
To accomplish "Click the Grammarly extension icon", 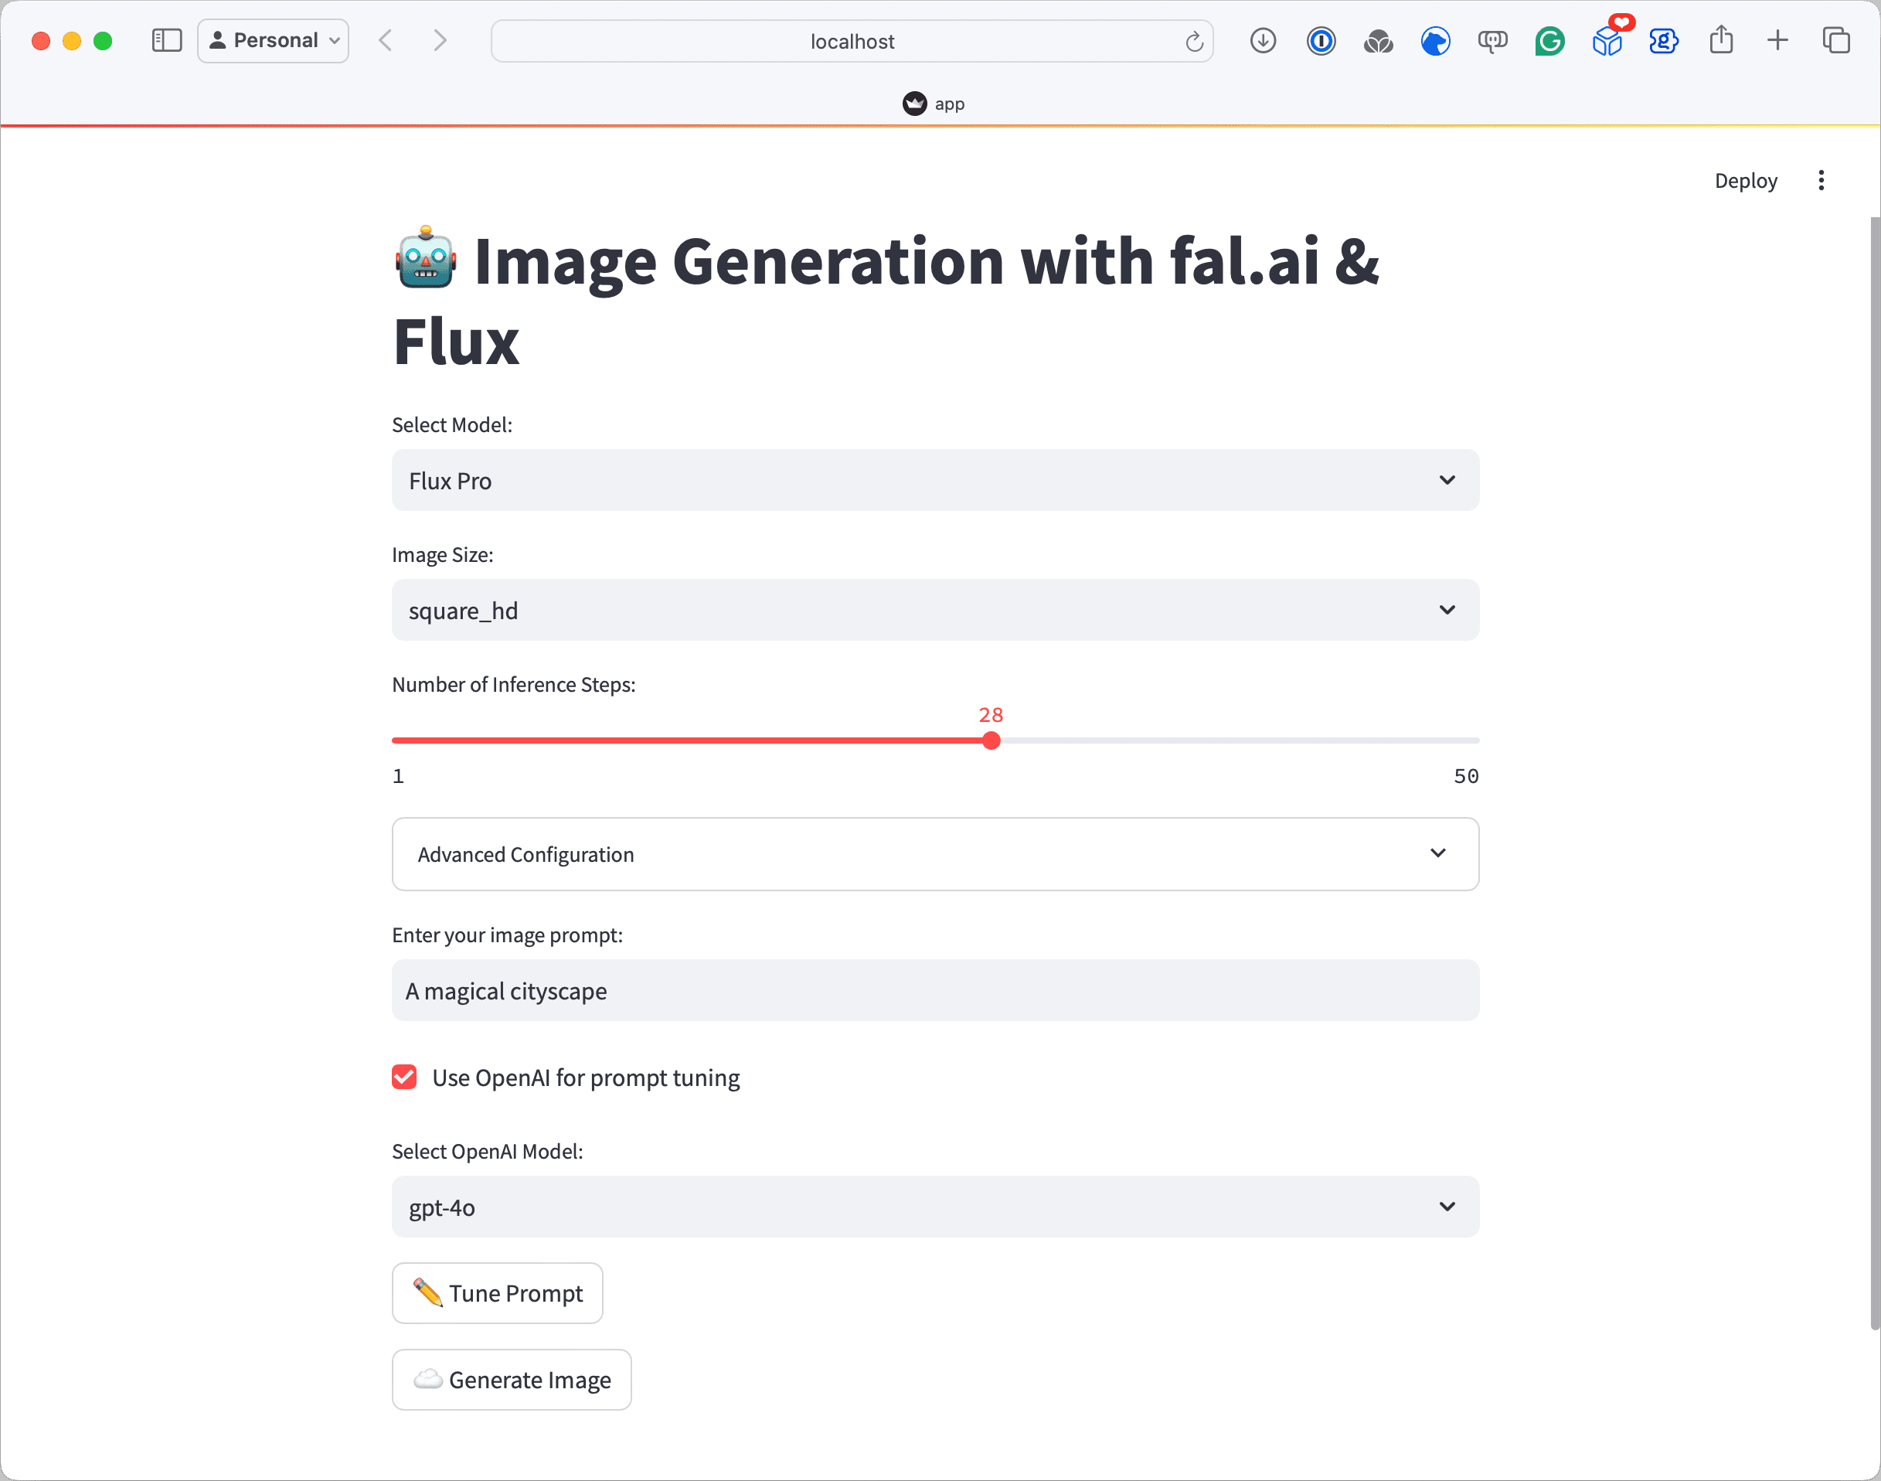I will tap(1549, 41).
